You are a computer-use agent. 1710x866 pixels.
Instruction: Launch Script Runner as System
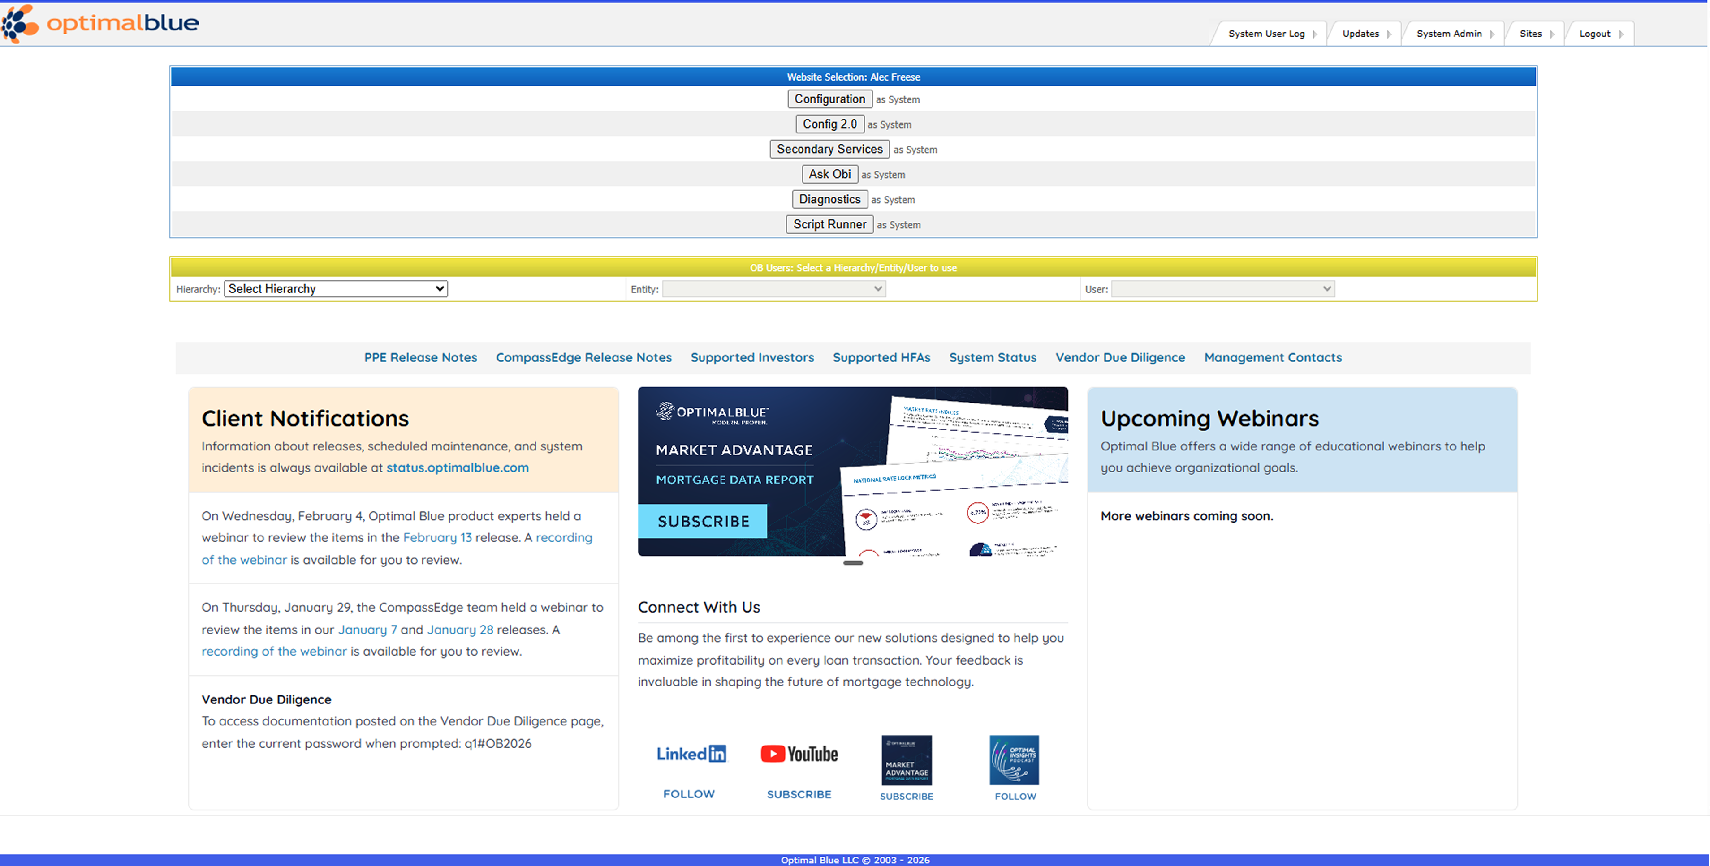click(x=829, y=224)
